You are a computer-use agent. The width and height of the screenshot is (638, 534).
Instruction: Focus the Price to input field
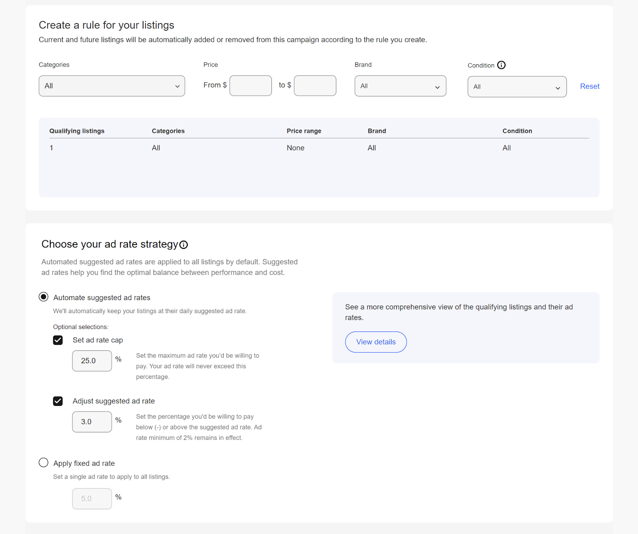click(315, 86)
